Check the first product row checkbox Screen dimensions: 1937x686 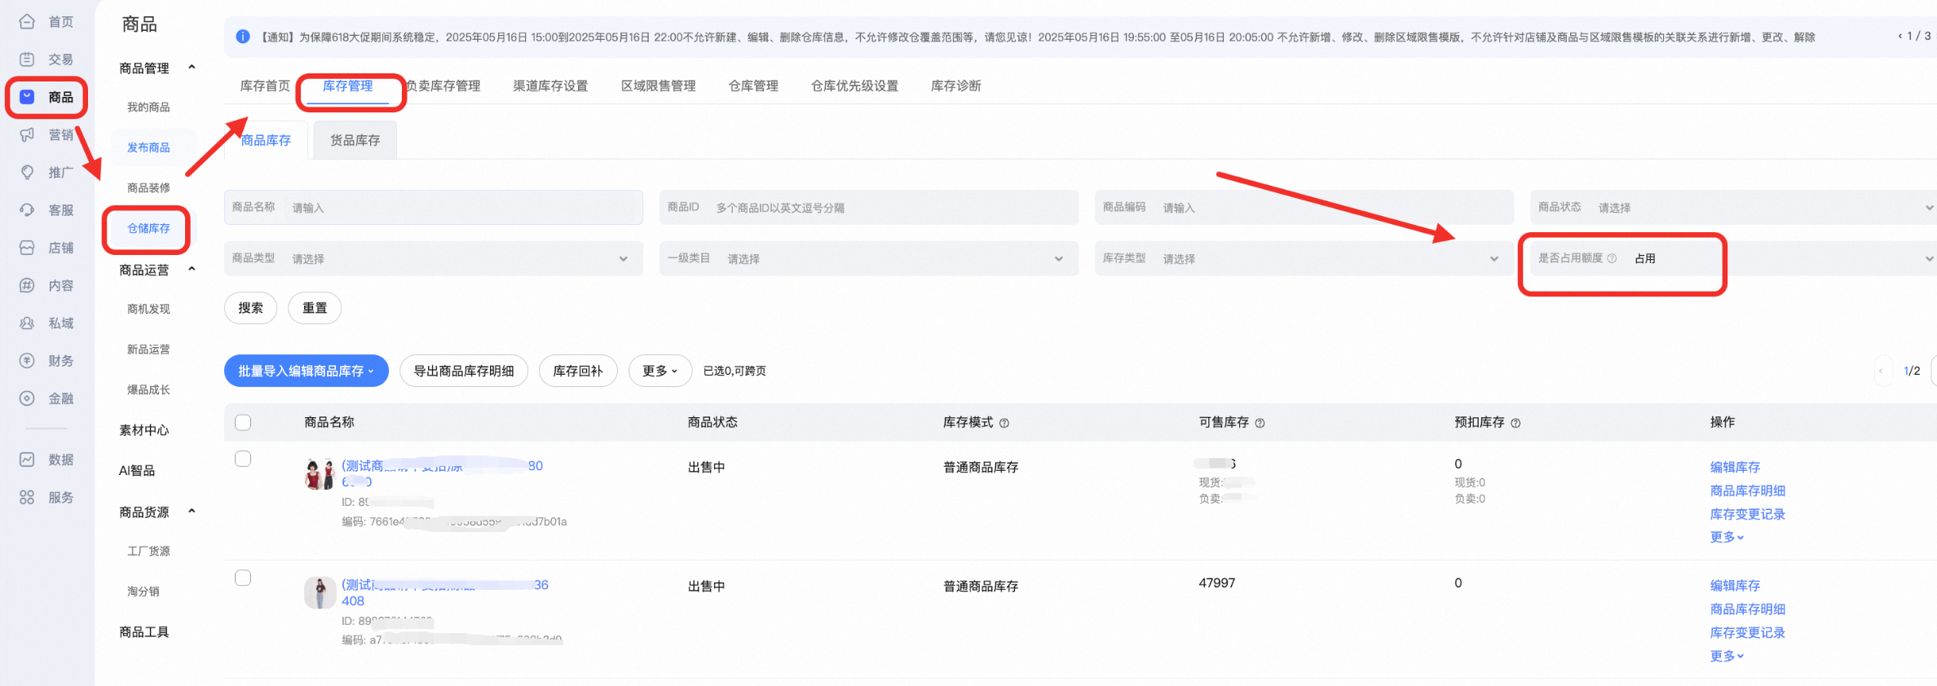[x=243, y=459]
